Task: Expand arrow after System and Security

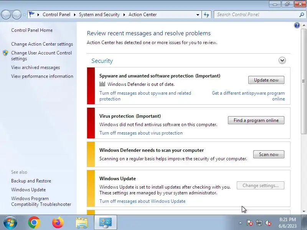Action: [124, 15]
